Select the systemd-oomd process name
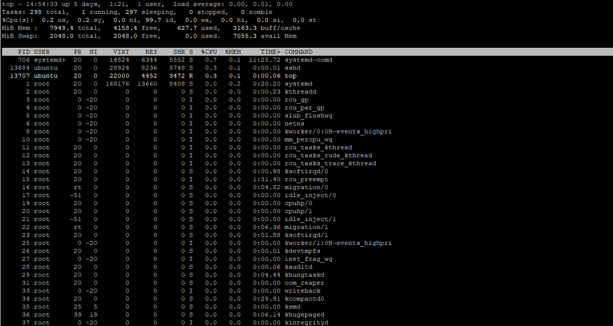This screenshot has width=613, height=326. click(x=308, y=60)
